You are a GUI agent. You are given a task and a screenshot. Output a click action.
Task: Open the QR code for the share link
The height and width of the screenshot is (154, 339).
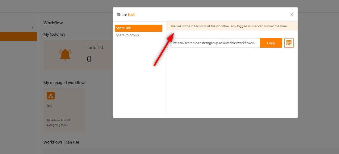pyautogui.click(x=289, y=43)
